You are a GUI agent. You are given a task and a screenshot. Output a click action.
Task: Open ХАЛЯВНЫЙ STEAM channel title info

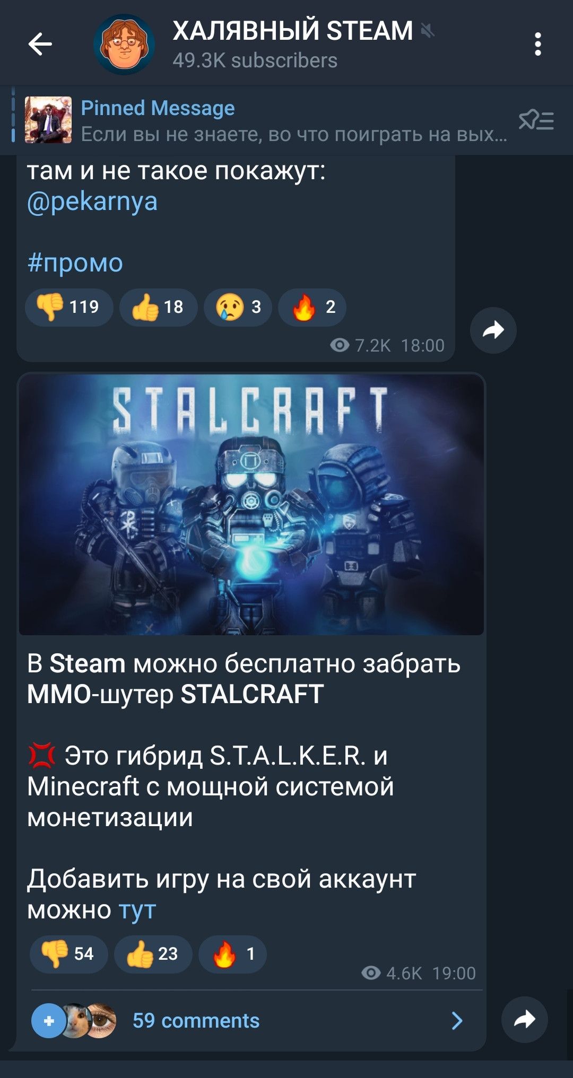(293, 31)
